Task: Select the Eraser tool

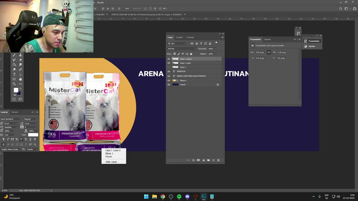Action: click(x=20, y=60)
